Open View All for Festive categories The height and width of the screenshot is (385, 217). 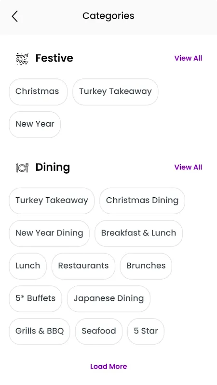coord(188,58)
